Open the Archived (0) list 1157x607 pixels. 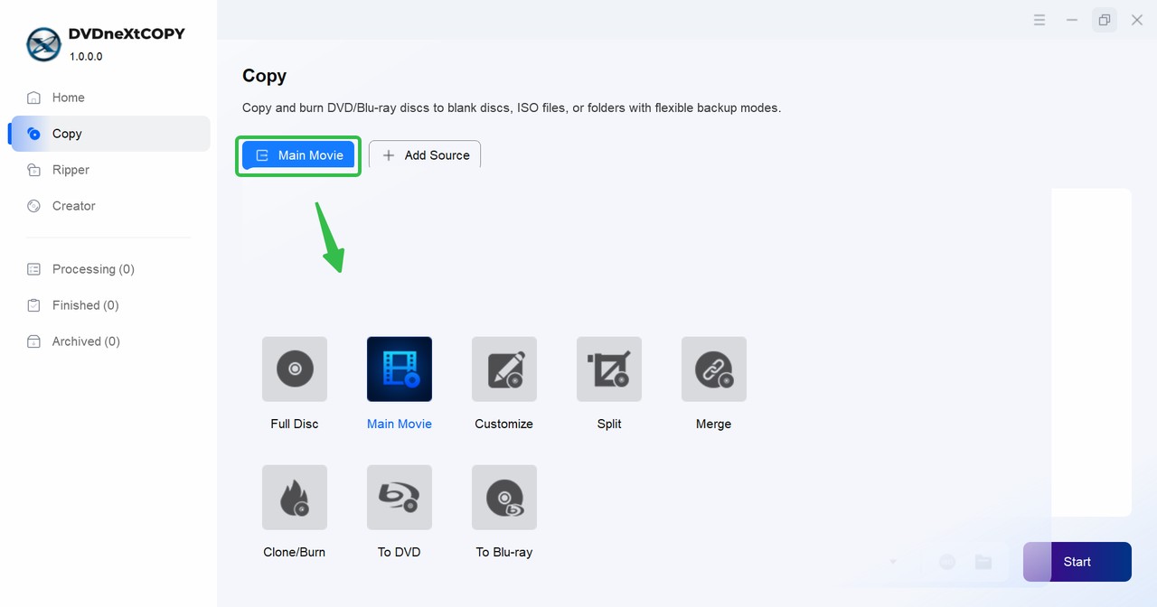[109, 341]
